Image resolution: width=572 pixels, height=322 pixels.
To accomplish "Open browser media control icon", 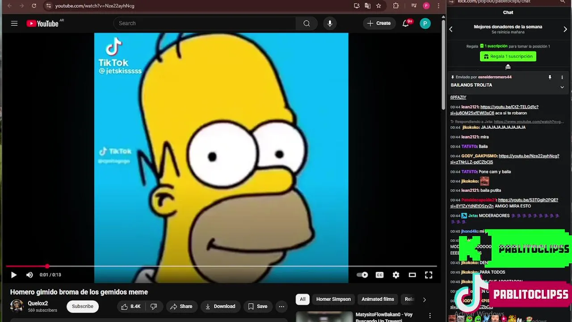I will (x=414, y=6).
